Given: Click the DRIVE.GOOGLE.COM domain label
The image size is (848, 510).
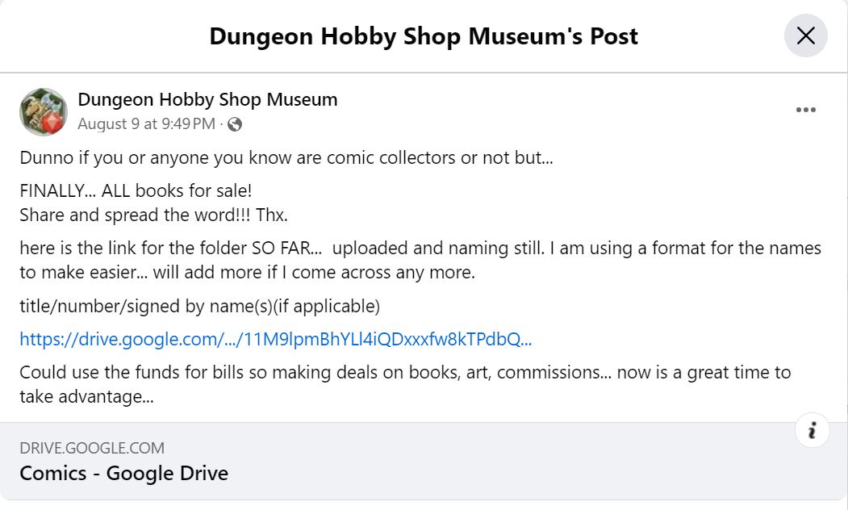Looking at the screenshot, I should (x=92, y=448).
